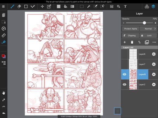The width and height of the screenshot is (158, 118).
Task: Open the hamburger main menu
Action: pyautogui.click(x=3, y=6)
